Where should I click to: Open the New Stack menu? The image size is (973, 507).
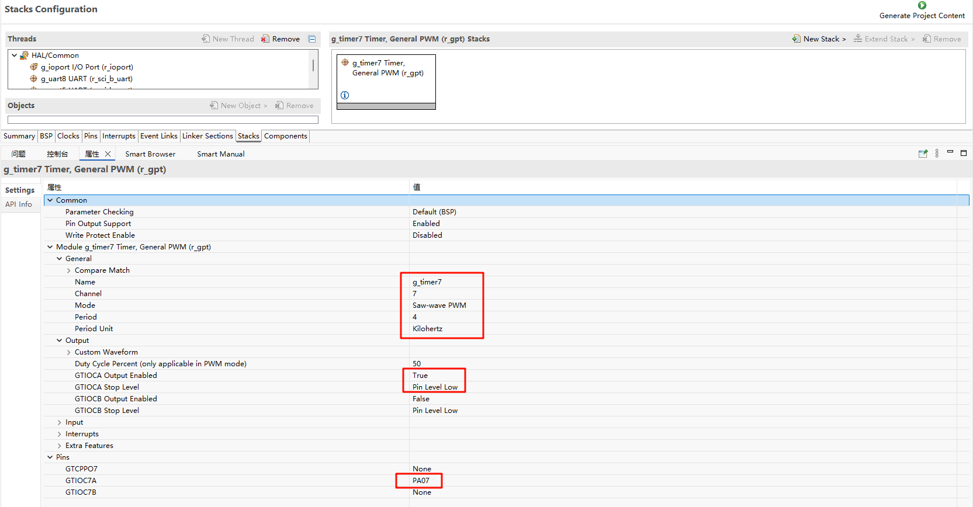[819, 39]
